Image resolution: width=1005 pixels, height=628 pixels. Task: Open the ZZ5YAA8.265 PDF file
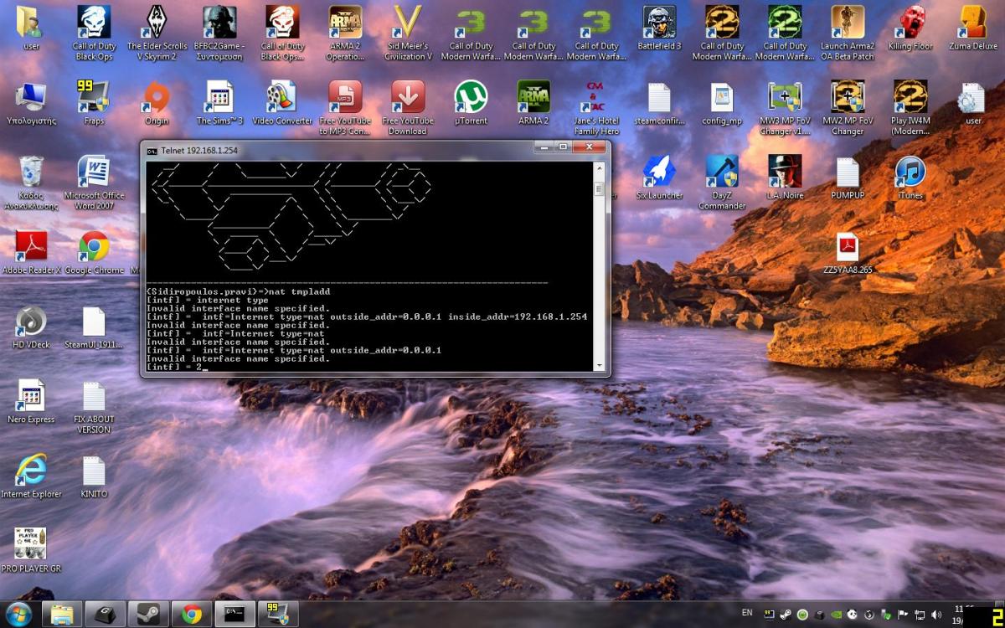click(848, 252)
